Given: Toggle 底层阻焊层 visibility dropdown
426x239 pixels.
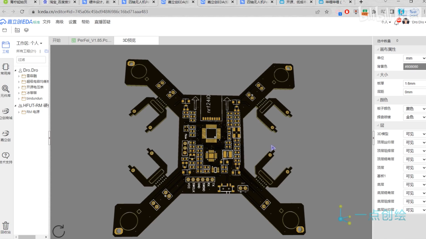Looking at the screenshot, I should click(414, 201).
